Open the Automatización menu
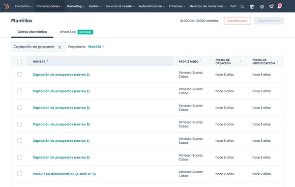 (151, 6)
